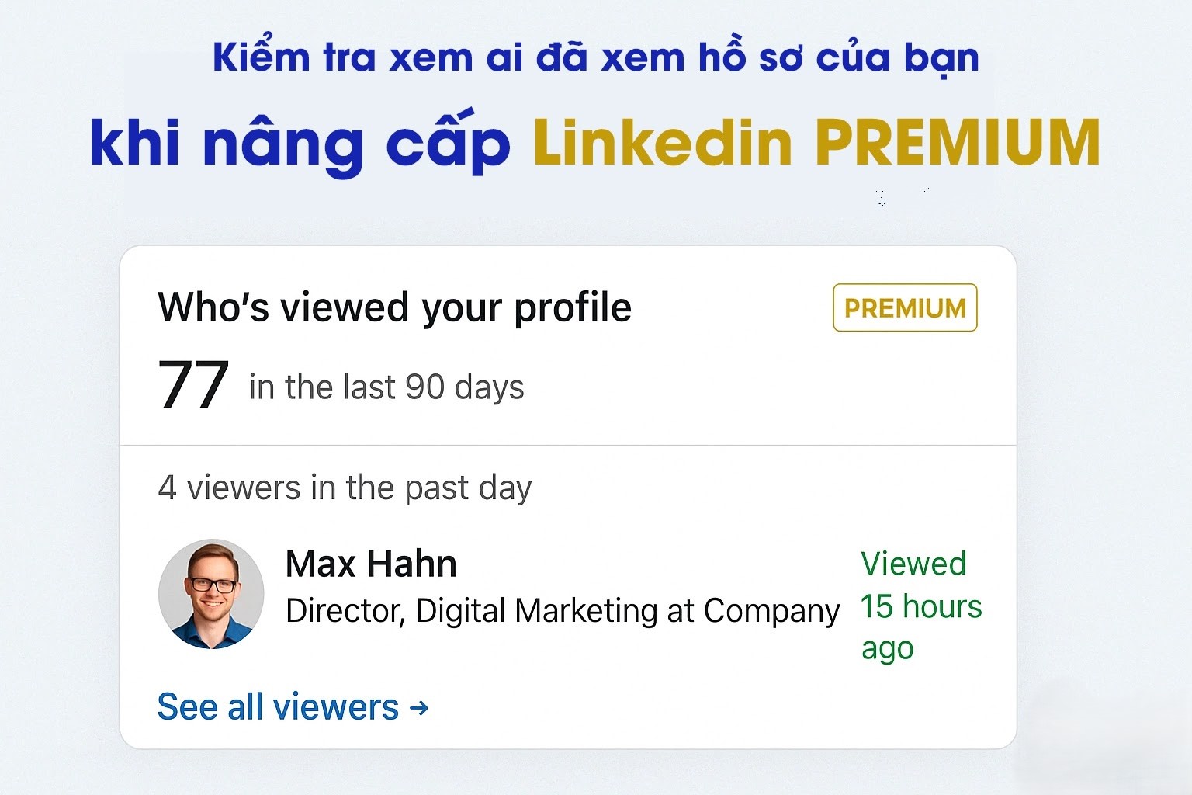Select the "in the last 90 days" text
Image resolution: width=1192 pixels, height=795 pixels.
coord(386,387)
